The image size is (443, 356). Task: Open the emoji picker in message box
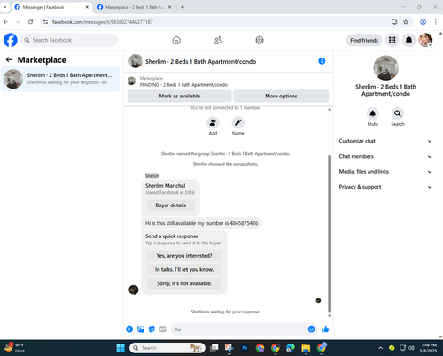pos(311,329)
